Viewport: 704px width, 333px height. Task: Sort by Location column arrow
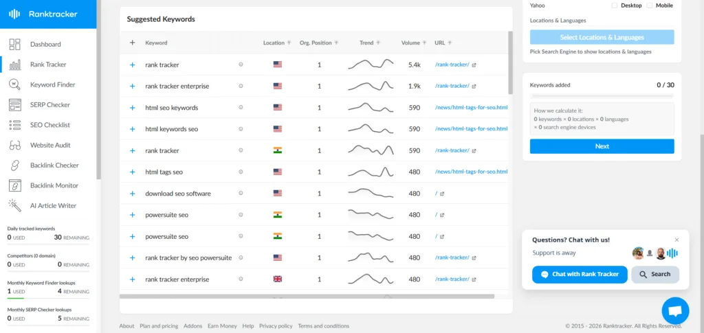289,43
